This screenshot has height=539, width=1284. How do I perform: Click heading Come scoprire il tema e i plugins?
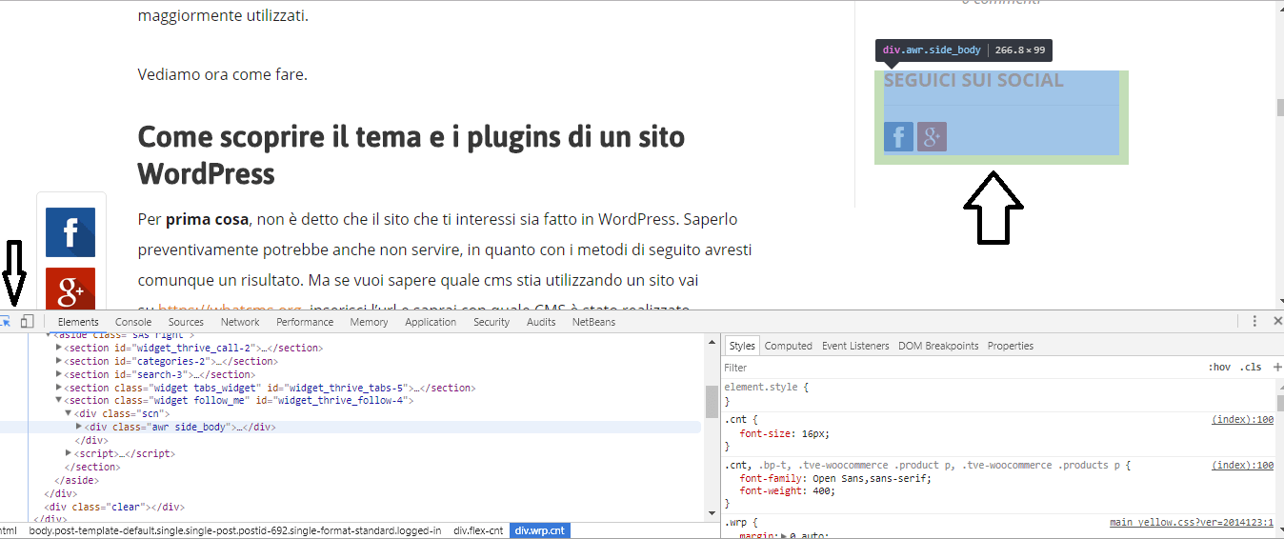pos(411,154)
